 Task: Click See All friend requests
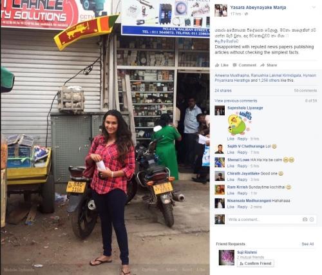[x=308, y=244]
